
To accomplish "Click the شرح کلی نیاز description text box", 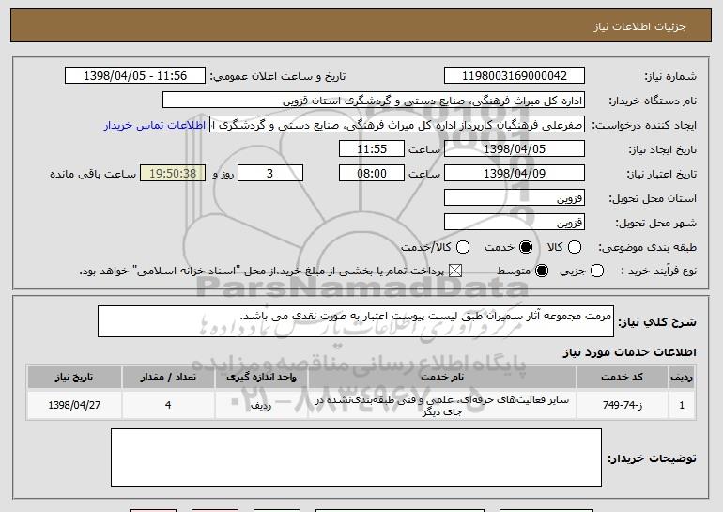I will pos(356,321).
